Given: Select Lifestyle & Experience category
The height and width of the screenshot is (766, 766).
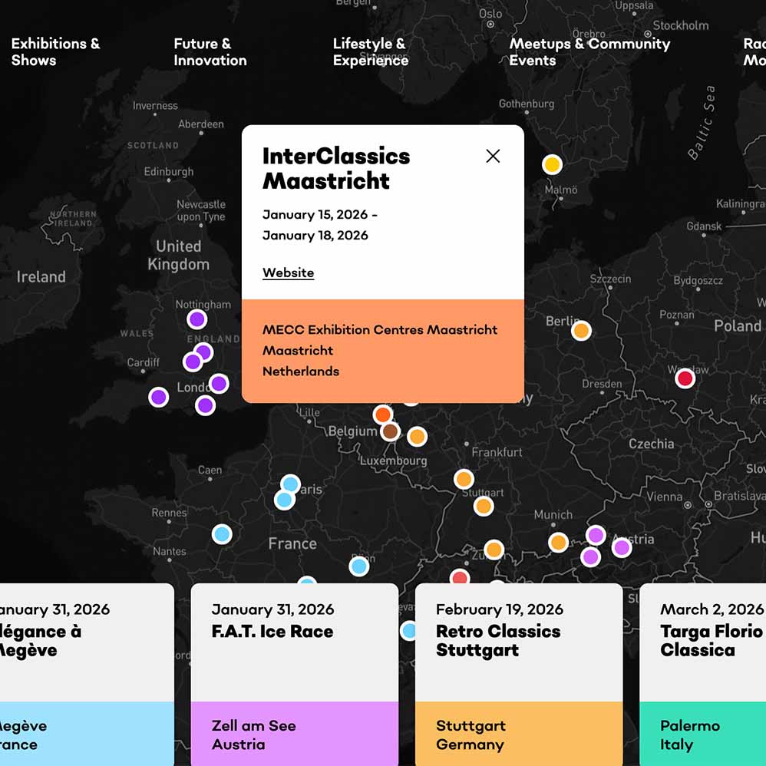Looking at the screenshot, I should 370,51.
